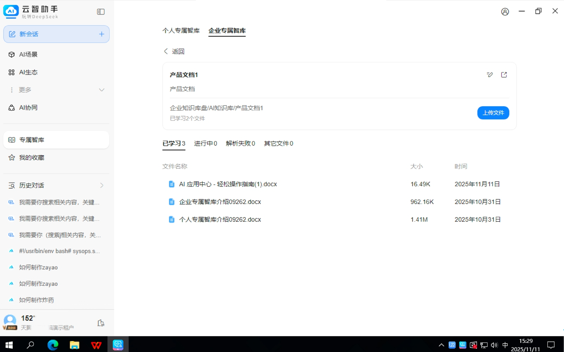The image size is (564, 352).
Task: Show hidden system tray icons chevron
Action: (441, 345)
